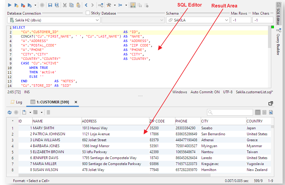Click the Execute (run) SQL button
The width and height of the screenshot is (285, 185).
(x=10, y=5)
